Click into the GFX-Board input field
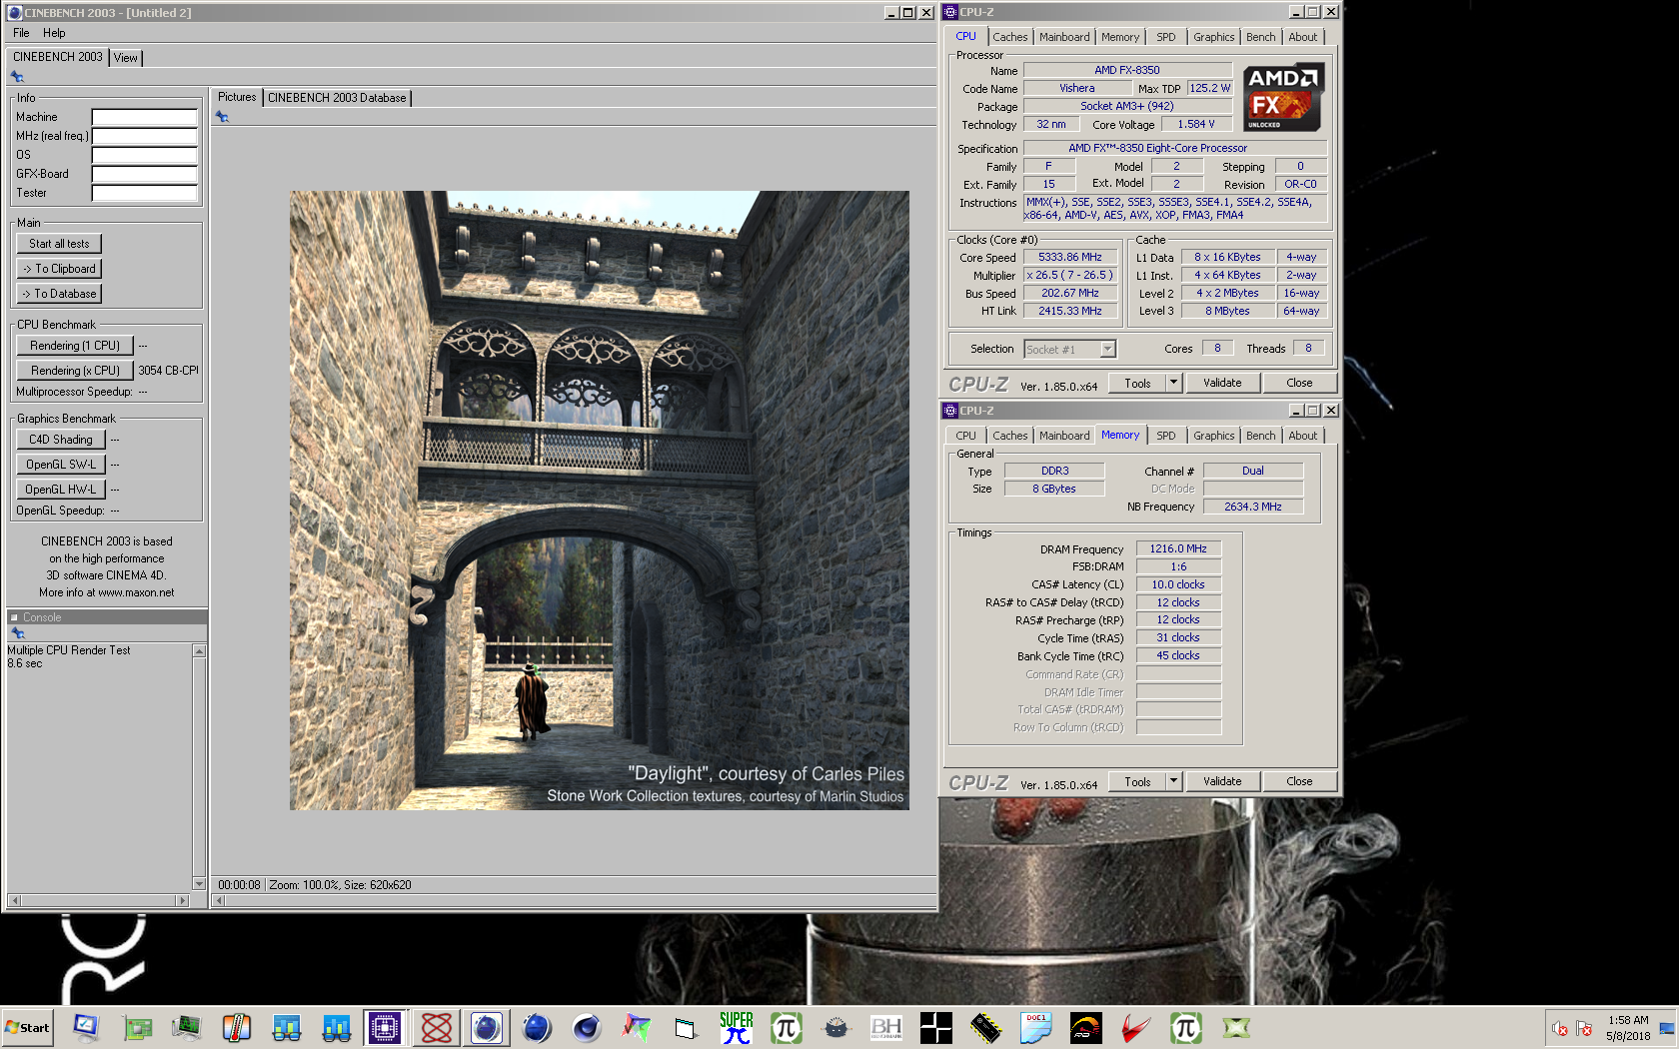 145,174
